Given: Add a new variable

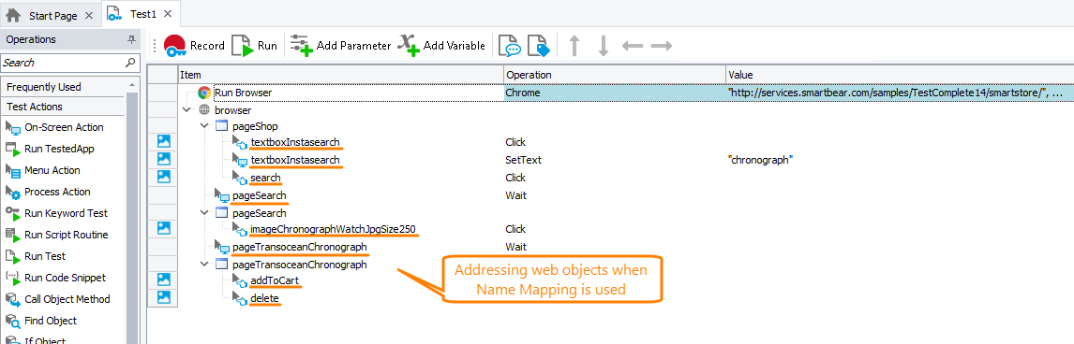Looking at the screenshot, I should click(441, 46).
